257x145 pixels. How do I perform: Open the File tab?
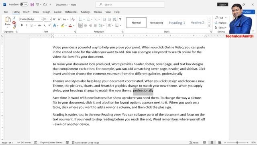click(x=6, y=12)
